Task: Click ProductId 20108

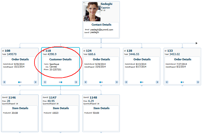Action: coord(15,113)
